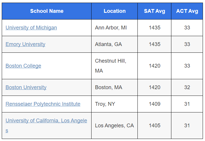
Task: Click the Troy, NY location cell
Action: (x=105, y=104)
